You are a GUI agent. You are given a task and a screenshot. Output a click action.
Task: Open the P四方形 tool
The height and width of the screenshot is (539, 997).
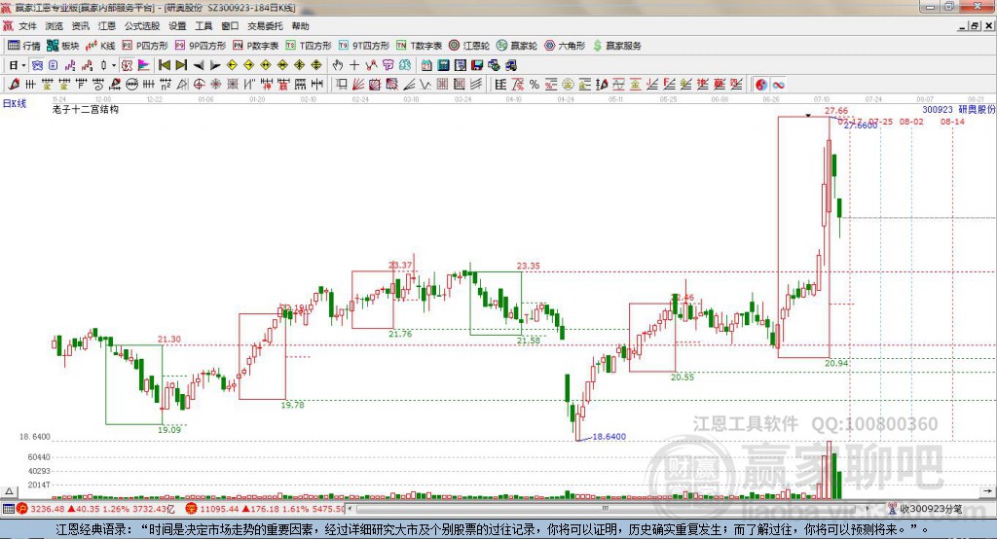click(145, 45)
